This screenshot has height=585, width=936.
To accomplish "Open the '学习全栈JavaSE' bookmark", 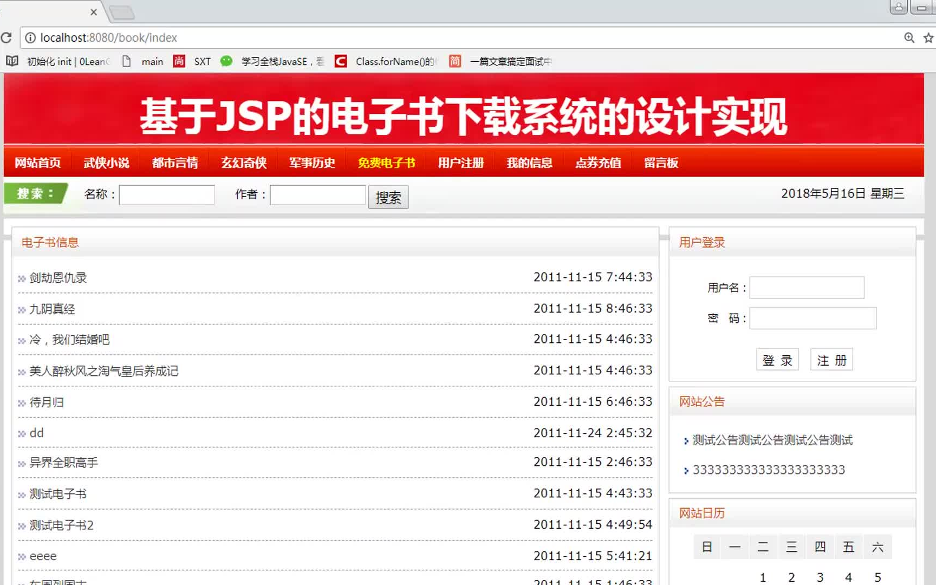I will pyautogui.click(x=272, y=62).
